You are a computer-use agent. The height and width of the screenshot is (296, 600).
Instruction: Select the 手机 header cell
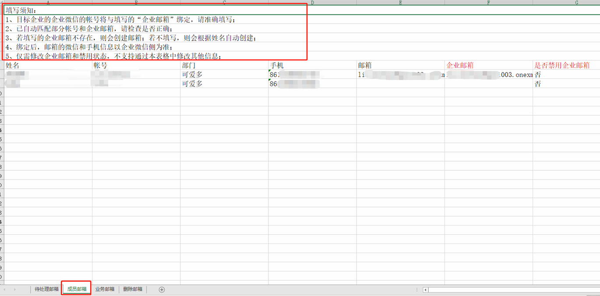coord(312,65)
